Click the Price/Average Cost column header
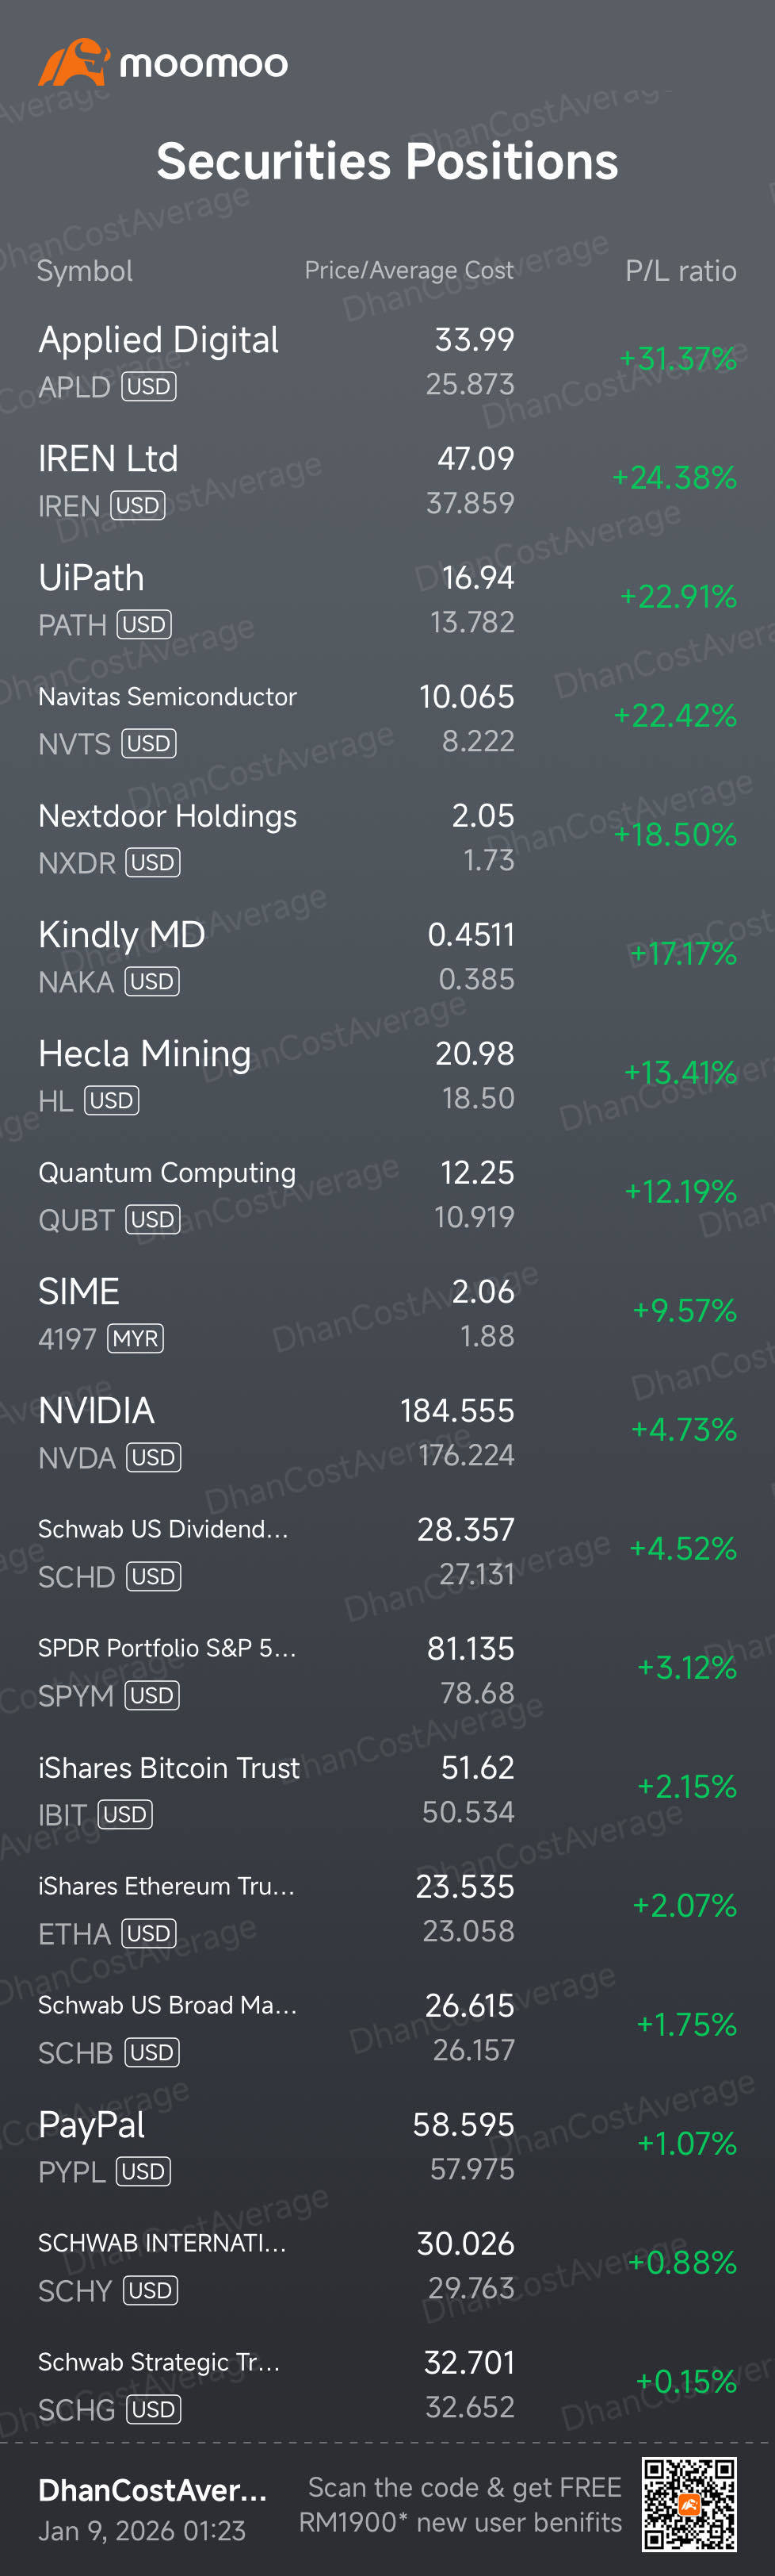Image resolution: width=775 pixels, height=2576 pixels. 410,270
